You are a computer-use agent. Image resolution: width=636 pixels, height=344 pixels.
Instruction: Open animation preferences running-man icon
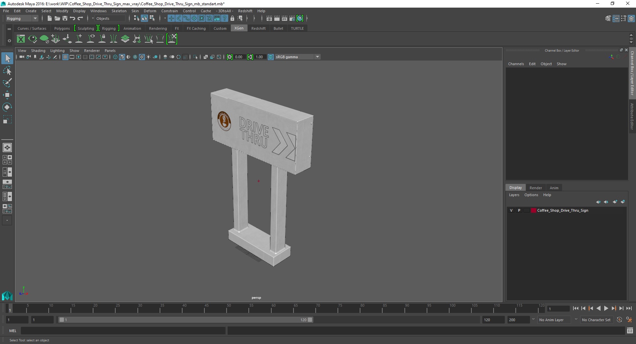(629, 320)
